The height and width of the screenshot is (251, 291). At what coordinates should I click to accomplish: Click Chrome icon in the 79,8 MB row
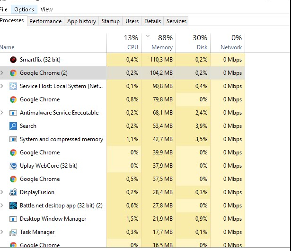pos(13,99)
